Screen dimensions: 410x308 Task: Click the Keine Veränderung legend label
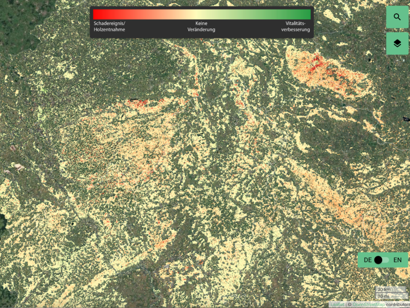(201, 27)
